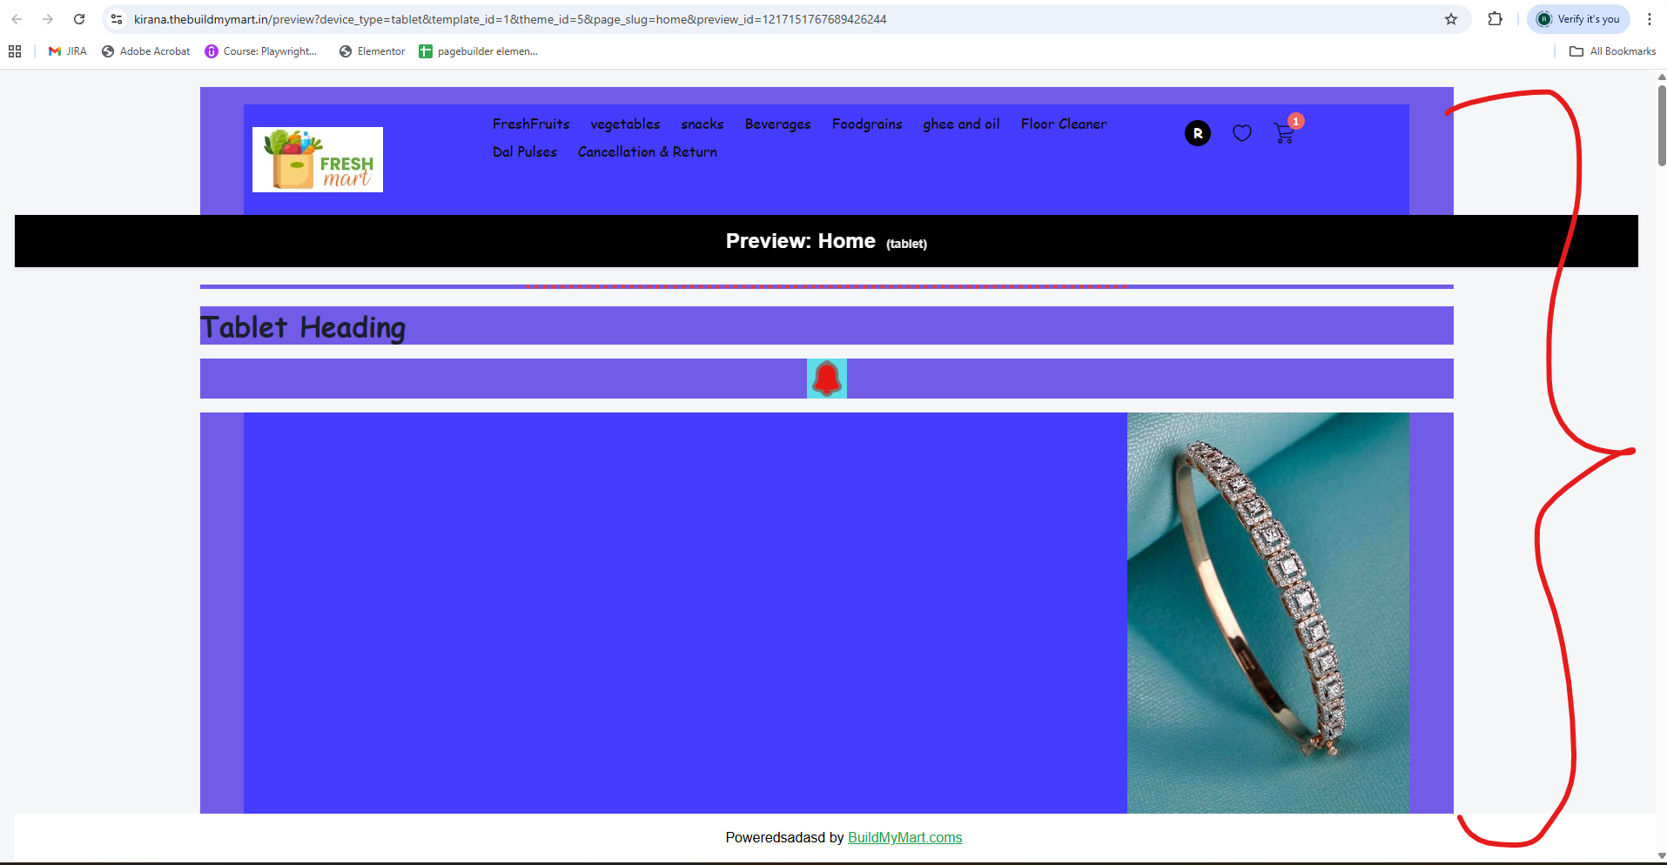Go to Floor Cleaner category
This screenshot has height=865, width=1667.
click(1065, 124)
